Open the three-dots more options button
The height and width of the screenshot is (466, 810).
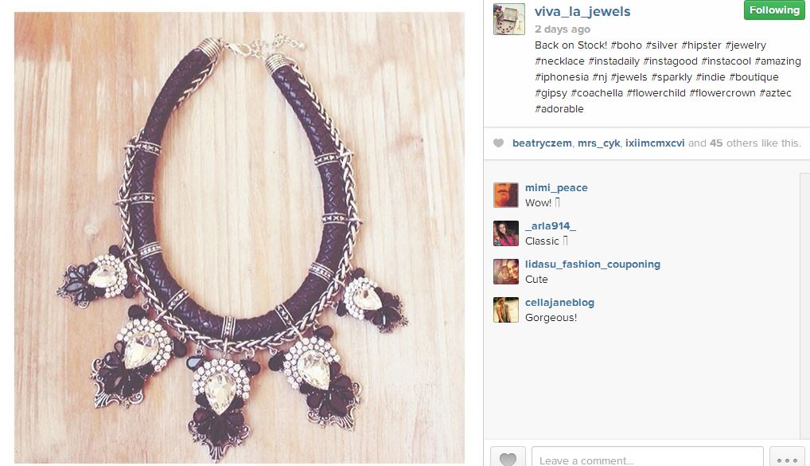pos(787,457)
